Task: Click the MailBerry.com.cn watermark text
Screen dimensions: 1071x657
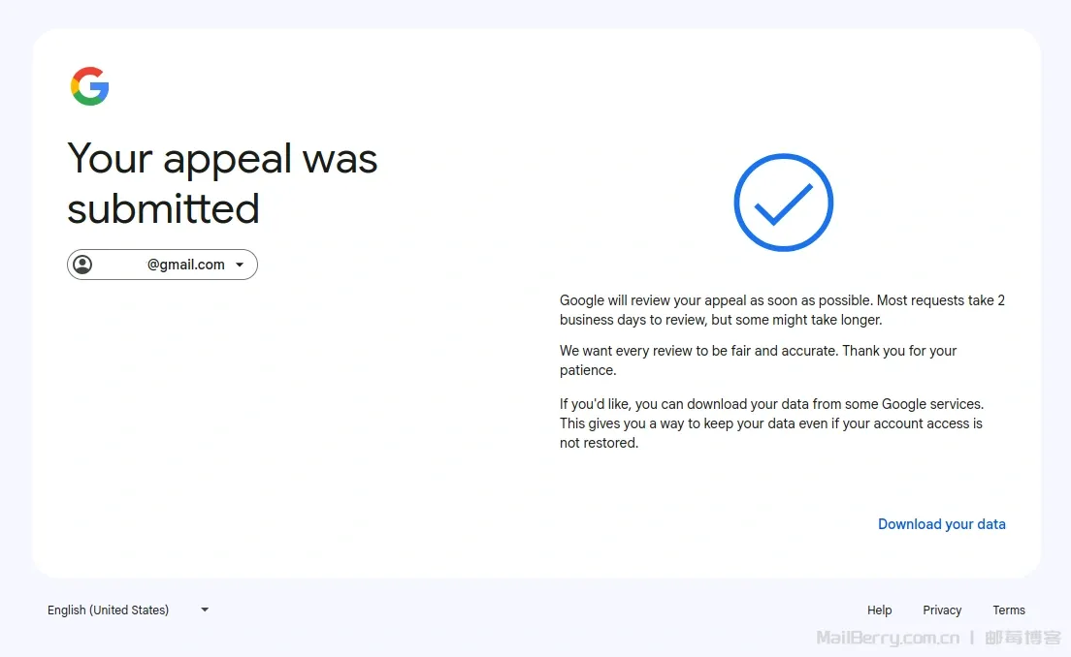Action: 888,638
